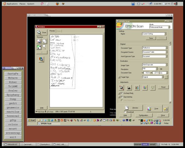The height and width of the screenshot is (148, 185).
Task: Launch Firefox from the top panel
Action: (x=57, y=4)
